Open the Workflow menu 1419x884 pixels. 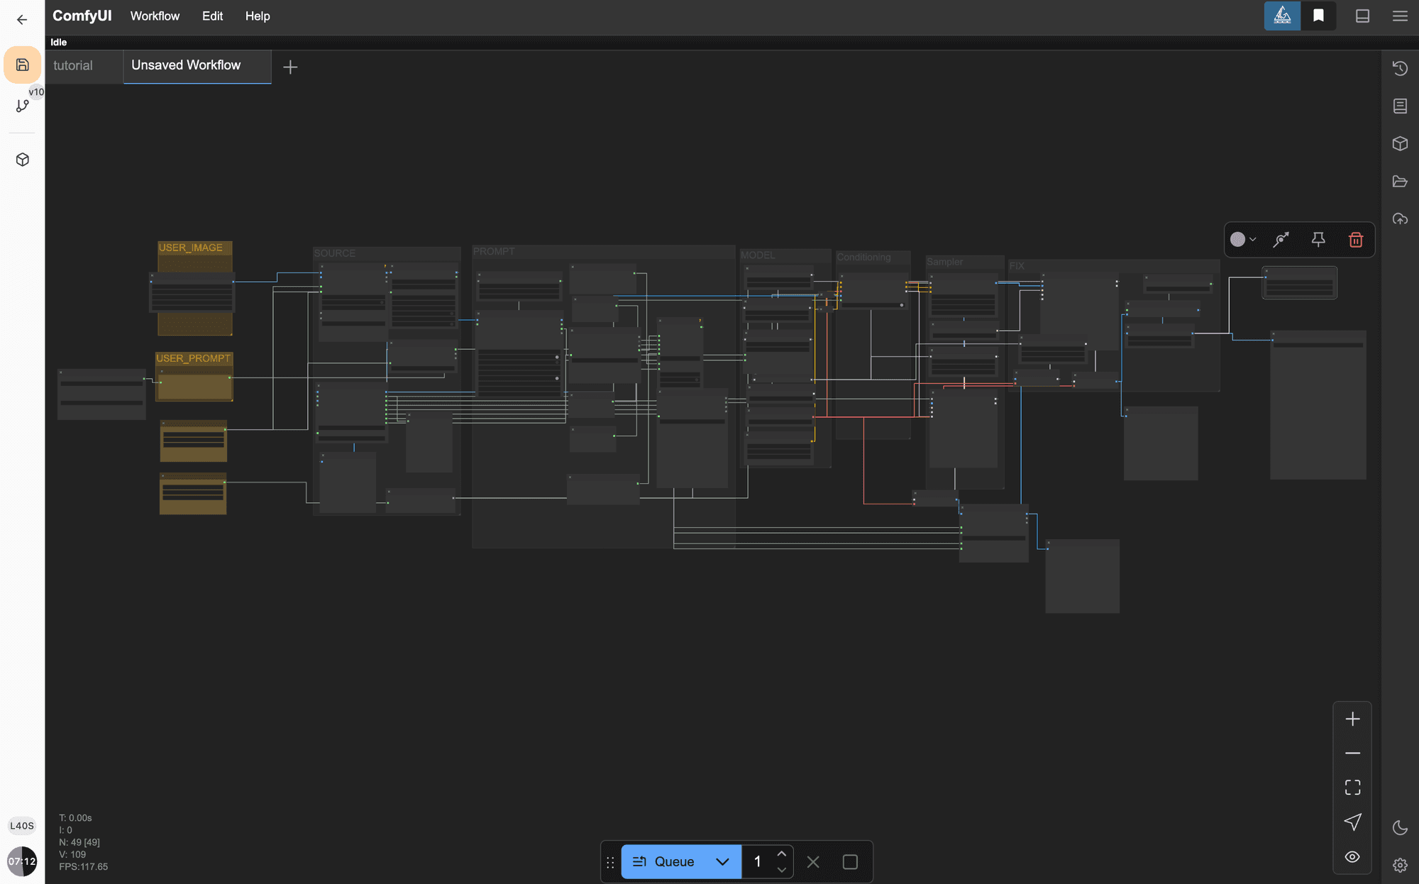point(155,16)
